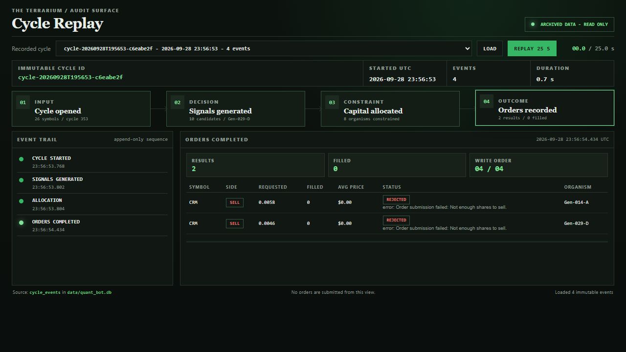Click the 01 step number badge

[23, 102]
